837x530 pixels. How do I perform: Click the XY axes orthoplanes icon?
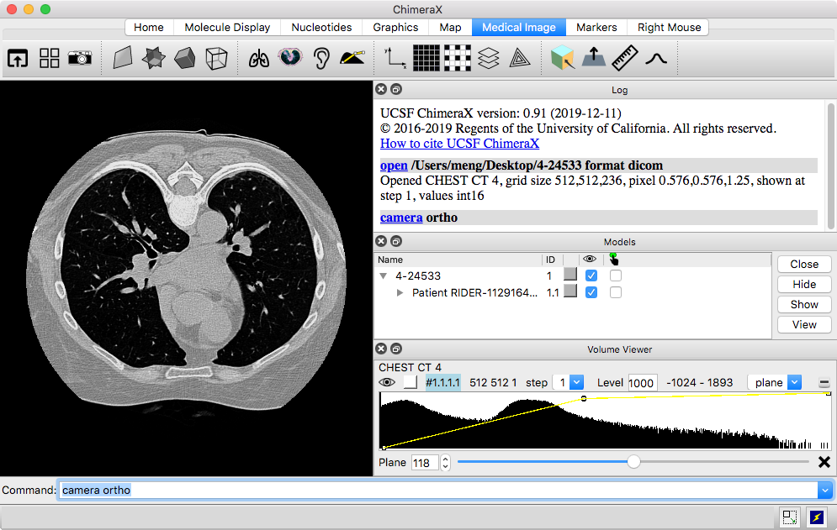coord(395,58)
